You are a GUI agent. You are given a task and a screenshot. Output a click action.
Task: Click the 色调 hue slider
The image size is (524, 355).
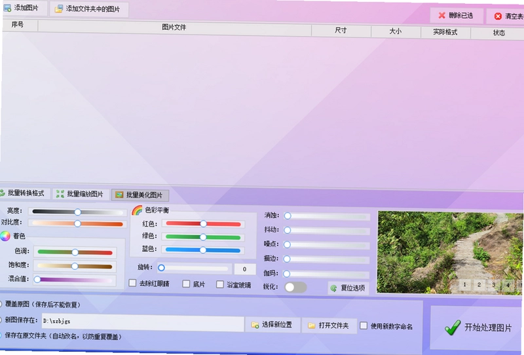(75, 252)
